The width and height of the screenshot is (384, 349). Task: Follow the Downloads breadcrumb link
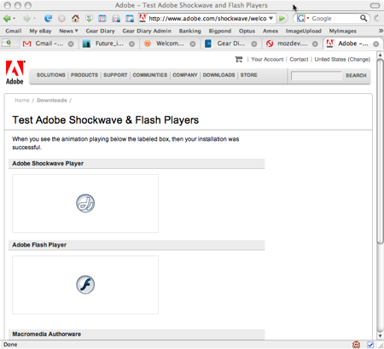[x=52, y=100]
